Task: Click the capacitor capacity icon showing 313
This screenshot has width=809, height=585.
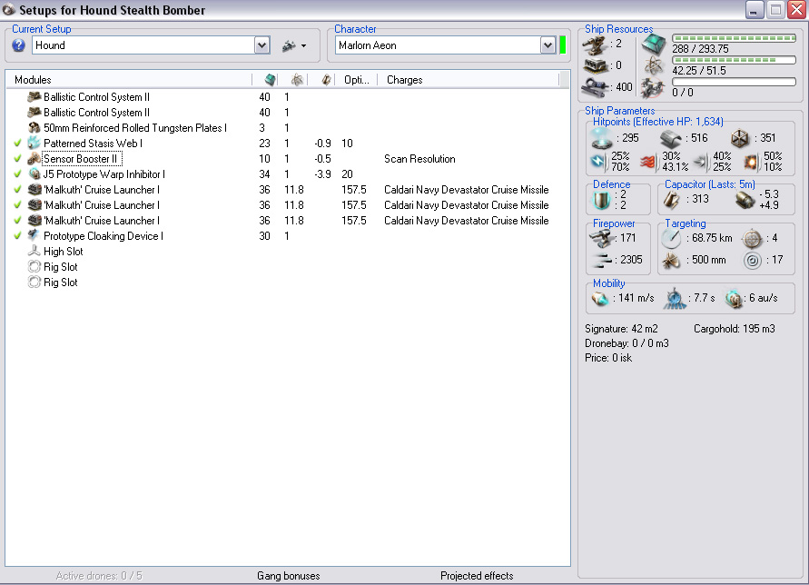Action: click(x=671, y=200)
